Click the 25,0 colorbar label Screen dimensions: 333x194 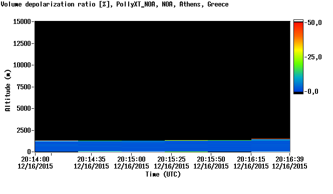click(x=314, y=57)
